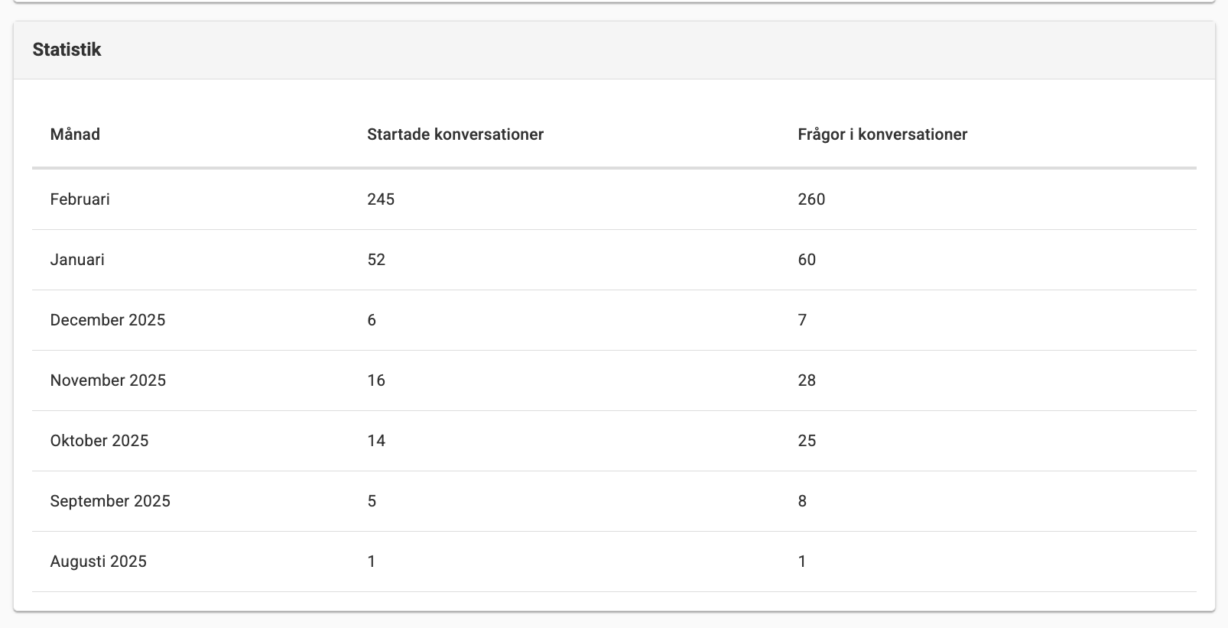Select the value 28 for November 2025

click(x=807, y=380)
